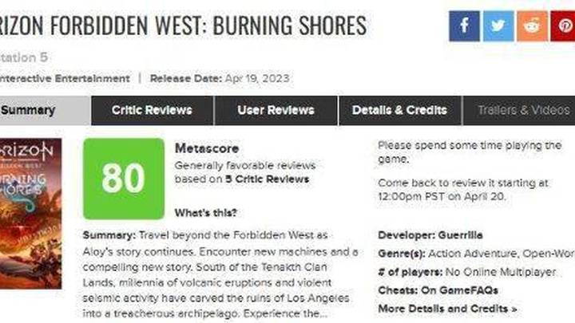Expand the truncated summary ellipsis
The height and width of the screenshot is (323, 575).
tap(323, 314)
